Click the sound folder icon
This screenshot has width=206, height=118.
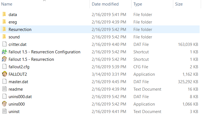tap(4, 37)
